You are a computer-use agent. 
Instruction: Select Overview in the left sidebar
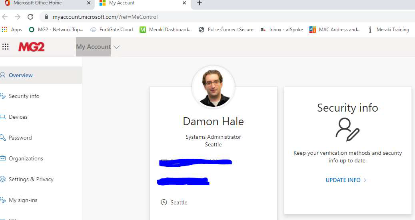pyautogui.click(x=21, y=75)
